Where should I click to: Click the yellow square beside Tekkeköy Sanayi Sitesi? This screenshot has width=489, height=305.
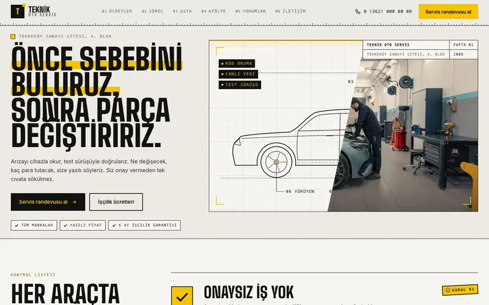13,37
